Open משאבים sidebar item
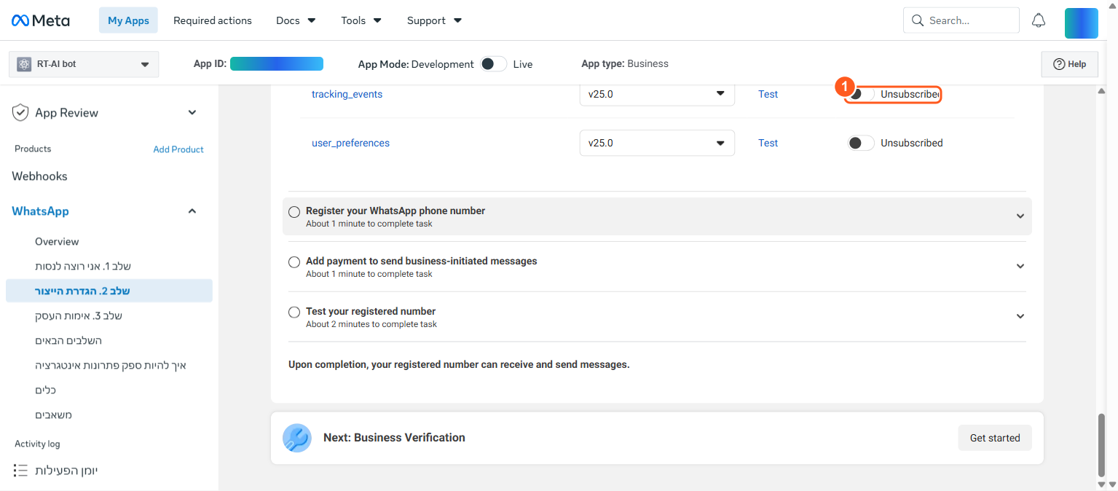Image resolution: width=1118 pixels, height=491 pixels. (x=54, y=415)
